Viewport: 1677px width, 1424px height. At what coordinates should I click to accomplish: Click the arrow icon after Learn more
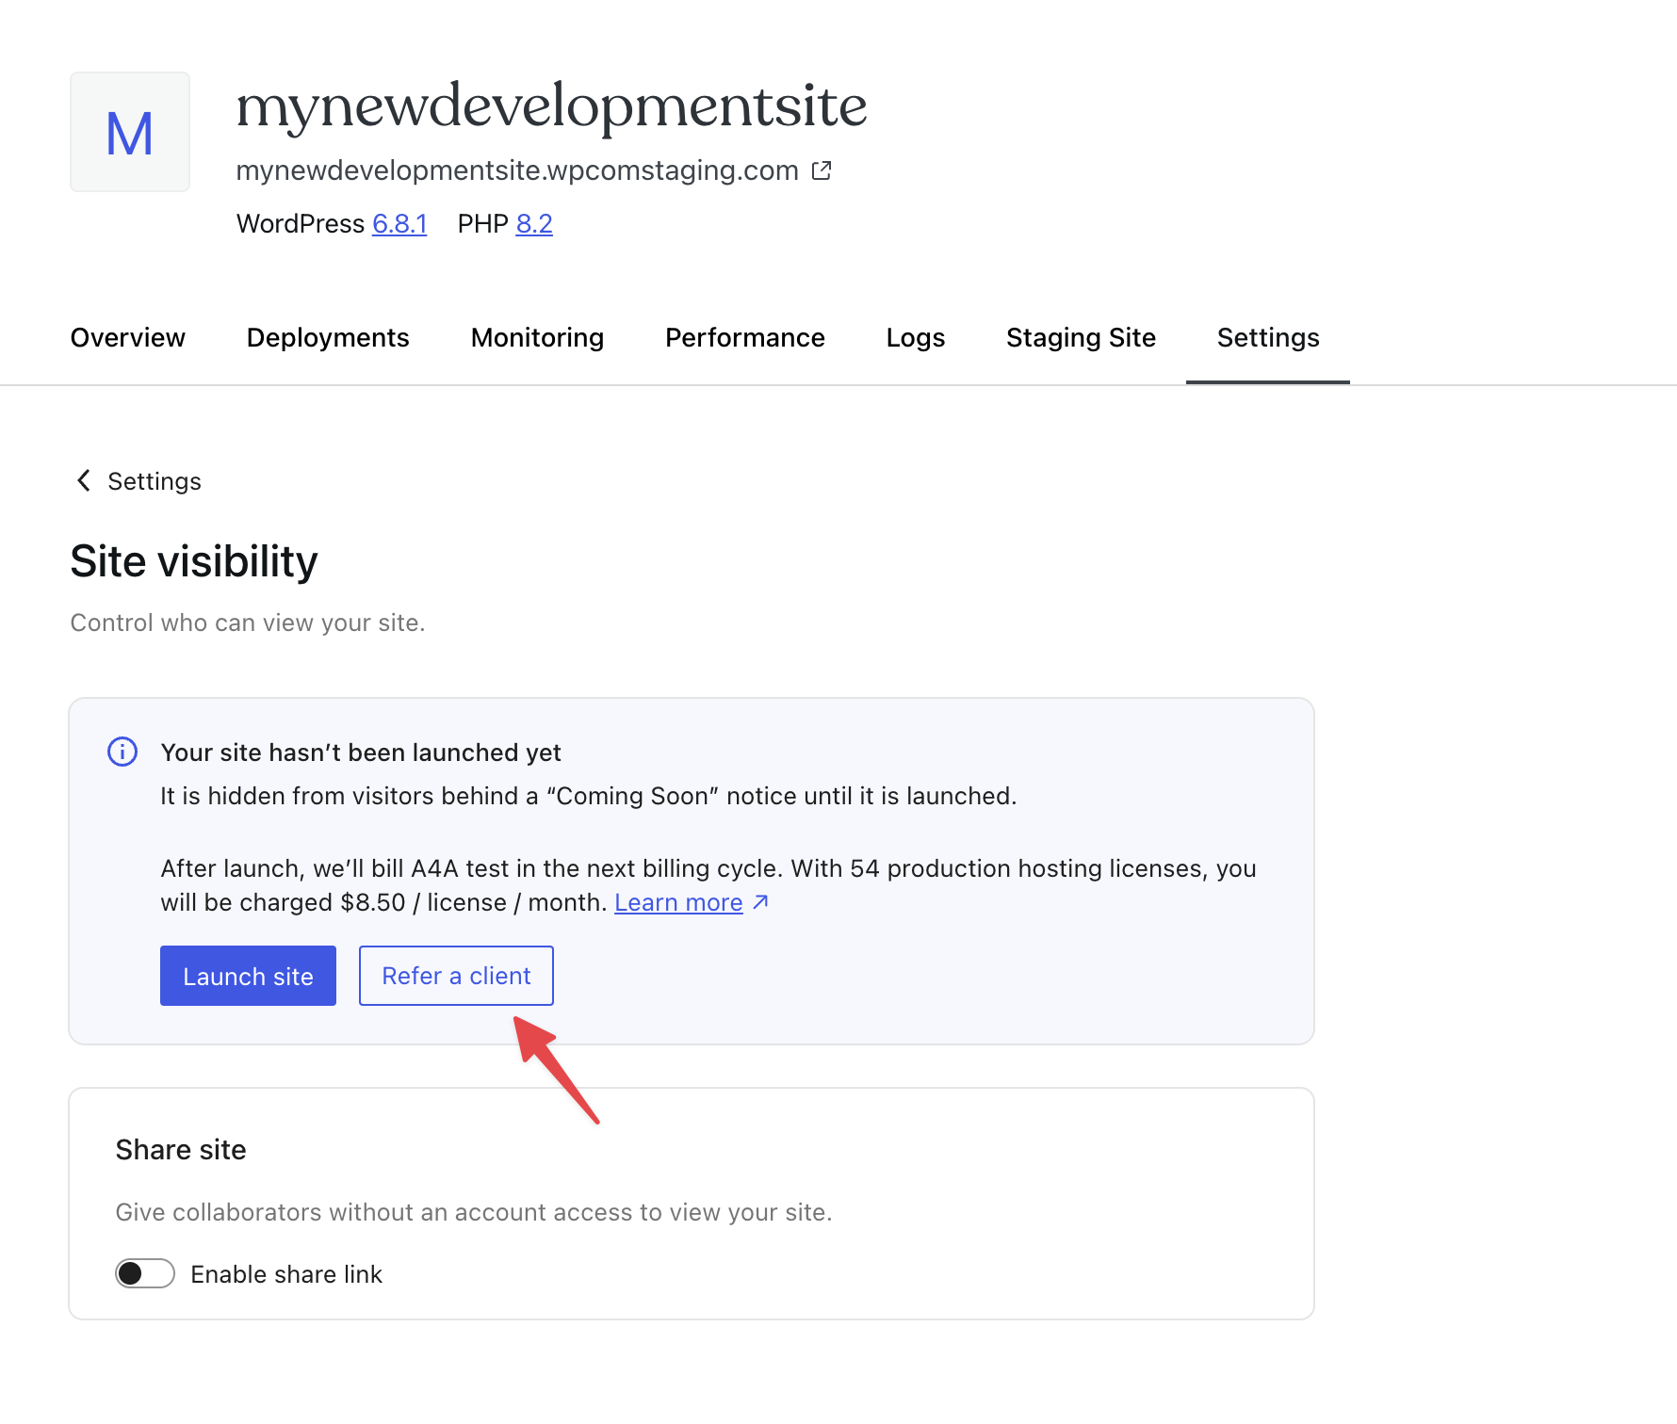point(761,902)
